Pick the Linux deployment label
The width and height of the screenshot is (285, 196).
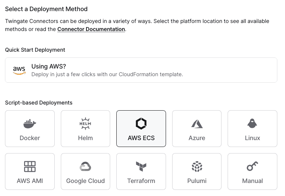[252, 138]
